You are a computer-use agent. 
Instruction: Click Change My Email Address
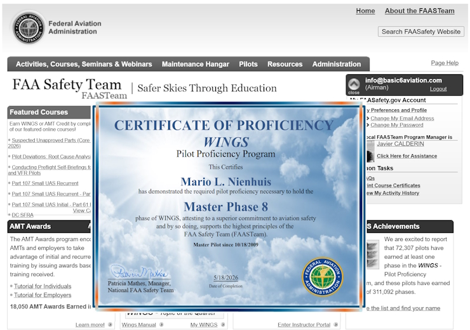402,118
